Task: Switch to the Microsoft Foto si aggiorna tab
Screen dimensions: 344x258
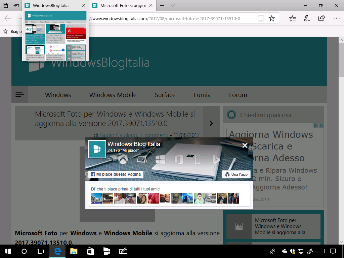Action: [123, 5]
